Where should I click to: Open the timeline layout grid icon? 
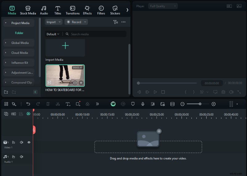tap(6, 104)
